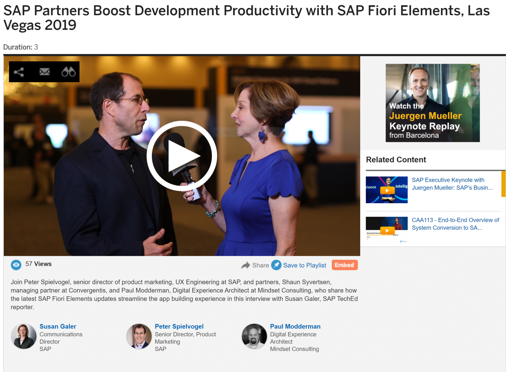Open SAP Executive Keynote with Juergen Mueller link
The height and width of the screenshot is (372, 506).
pos(452,184)
